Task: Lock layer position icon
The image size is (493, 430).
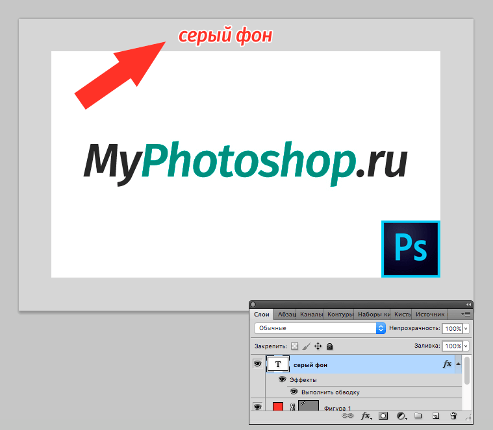Action: [318, 347]
